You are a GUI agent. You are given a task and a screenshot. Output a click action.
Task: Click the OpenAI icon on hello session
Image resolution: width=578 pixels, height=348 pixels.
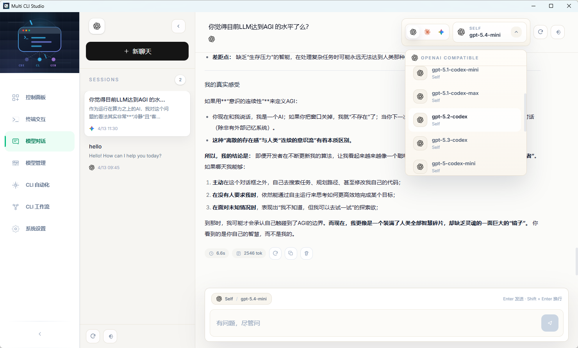[92, 168]
